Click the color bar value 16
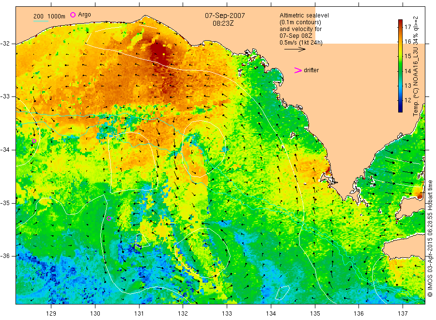Image resolution: width=436 pixels, height=320 pixels. tap(407, 42)
